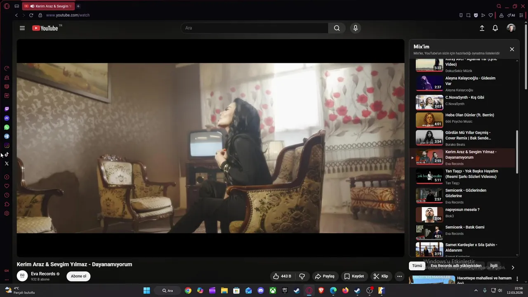Open the YouTube upload/create icon
The image size is (528, 297).
(x=482, y=28)
